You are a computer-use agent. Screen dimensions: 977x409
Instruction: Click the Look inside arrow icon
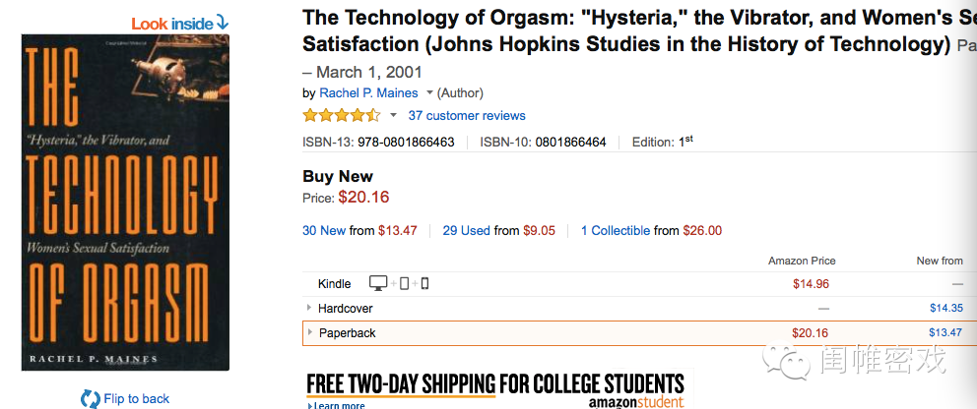222,25
